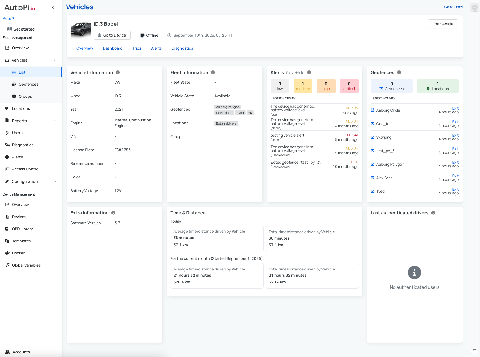The width and height of the screenshot is (480, 357).
Task: Click the 9 Geofences count tile
Action: [x=391, y=86]
